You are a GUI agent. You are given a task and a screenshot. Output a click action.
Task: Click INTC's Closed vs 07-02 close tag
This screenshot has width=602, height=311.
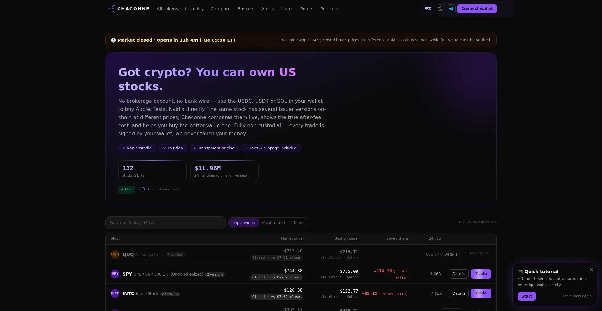(x=276, y=297)
